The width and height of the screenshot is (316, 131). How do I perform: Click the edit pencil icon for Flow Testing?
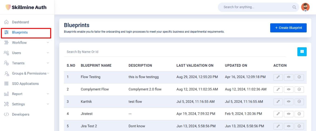278,77
